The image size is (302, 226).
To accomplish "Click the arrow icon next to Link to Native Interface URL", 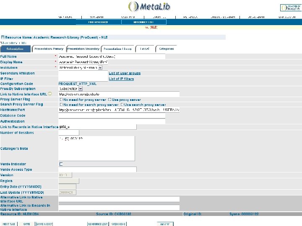I will pyautogui.click(x=50, y=94).
